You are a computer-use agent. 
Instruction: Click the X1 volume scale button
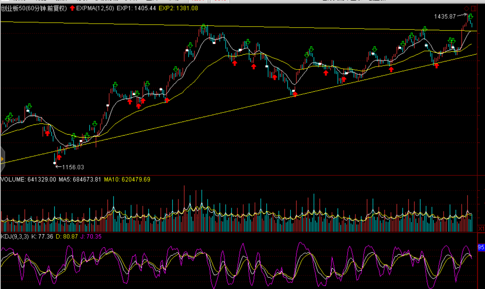[x=481, y=229]
